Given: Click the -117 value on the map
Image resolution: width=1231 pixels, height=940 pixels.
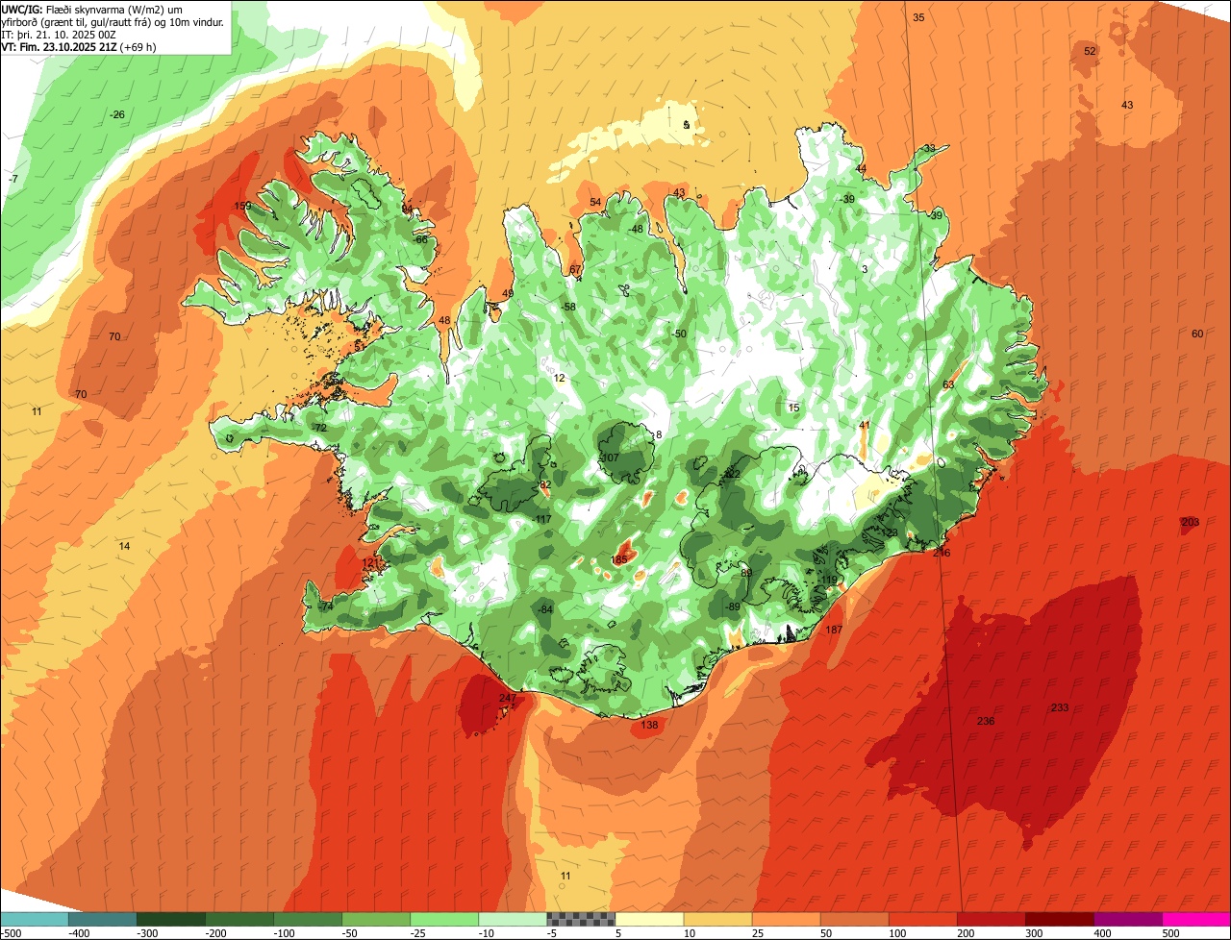Looking at the screenshot, I should coord(542,519).
